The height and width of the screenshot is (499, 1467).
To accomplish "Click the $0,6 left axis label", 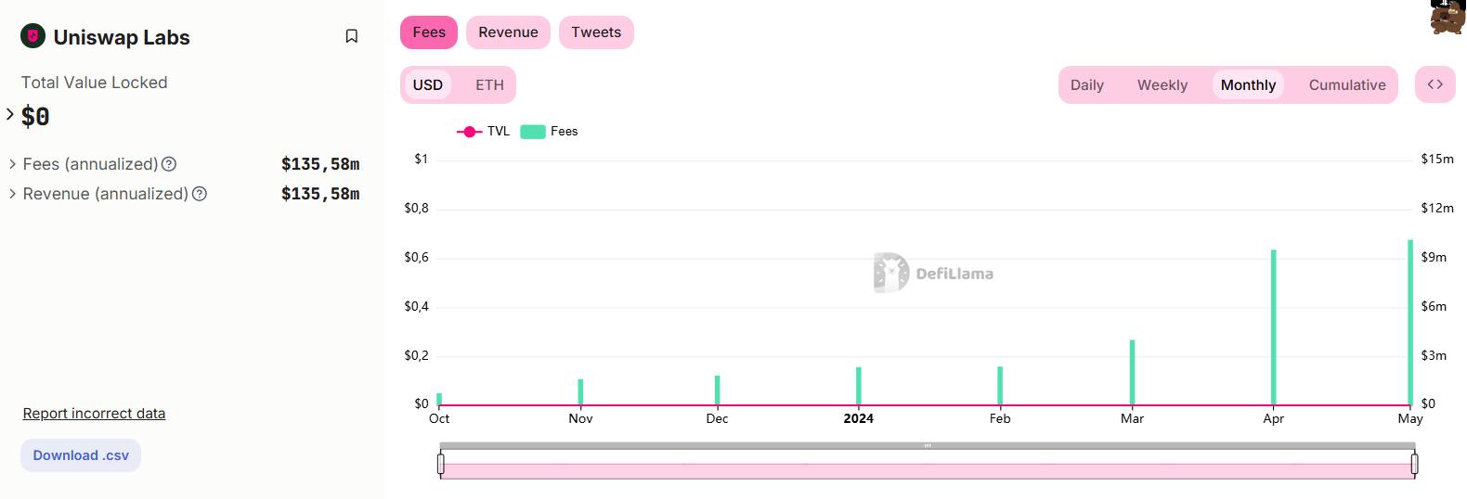I will [417, 257].
